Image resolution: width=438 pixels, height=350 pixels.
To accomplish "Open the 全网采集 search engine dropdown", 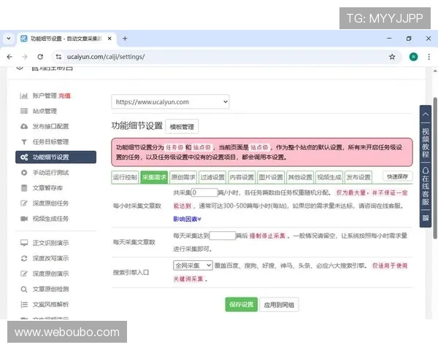I will tap(193, 265).
